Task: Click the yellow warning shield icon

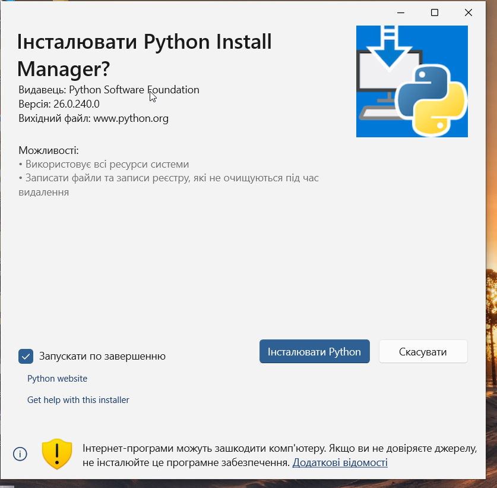Action: pyautogui.click(x=57, y=454)
